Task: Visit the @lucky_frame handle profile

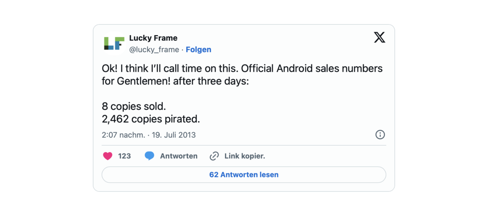Action: tap(154, 50)
